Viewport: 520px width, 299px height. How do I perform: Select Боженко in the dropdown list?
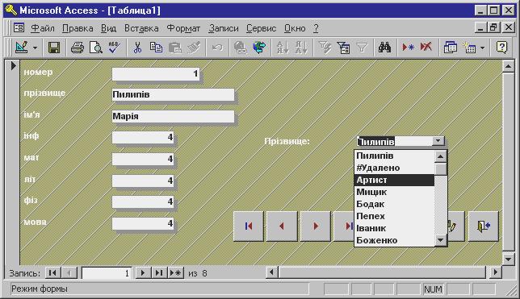(394, 240)
